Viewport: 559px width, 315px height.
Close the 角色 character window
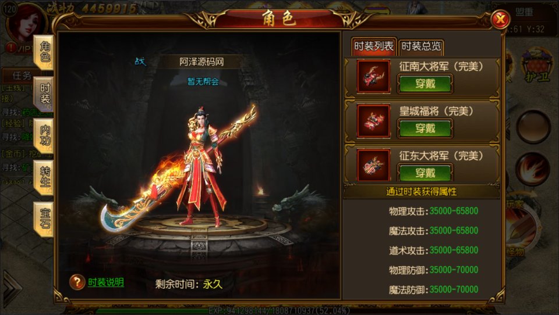[501, 19]
